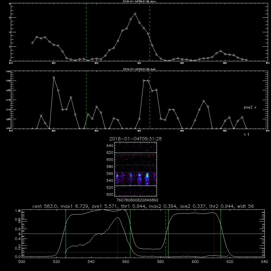Click the 'x t' label
The image size is (271, 271).
click(246, 134)
